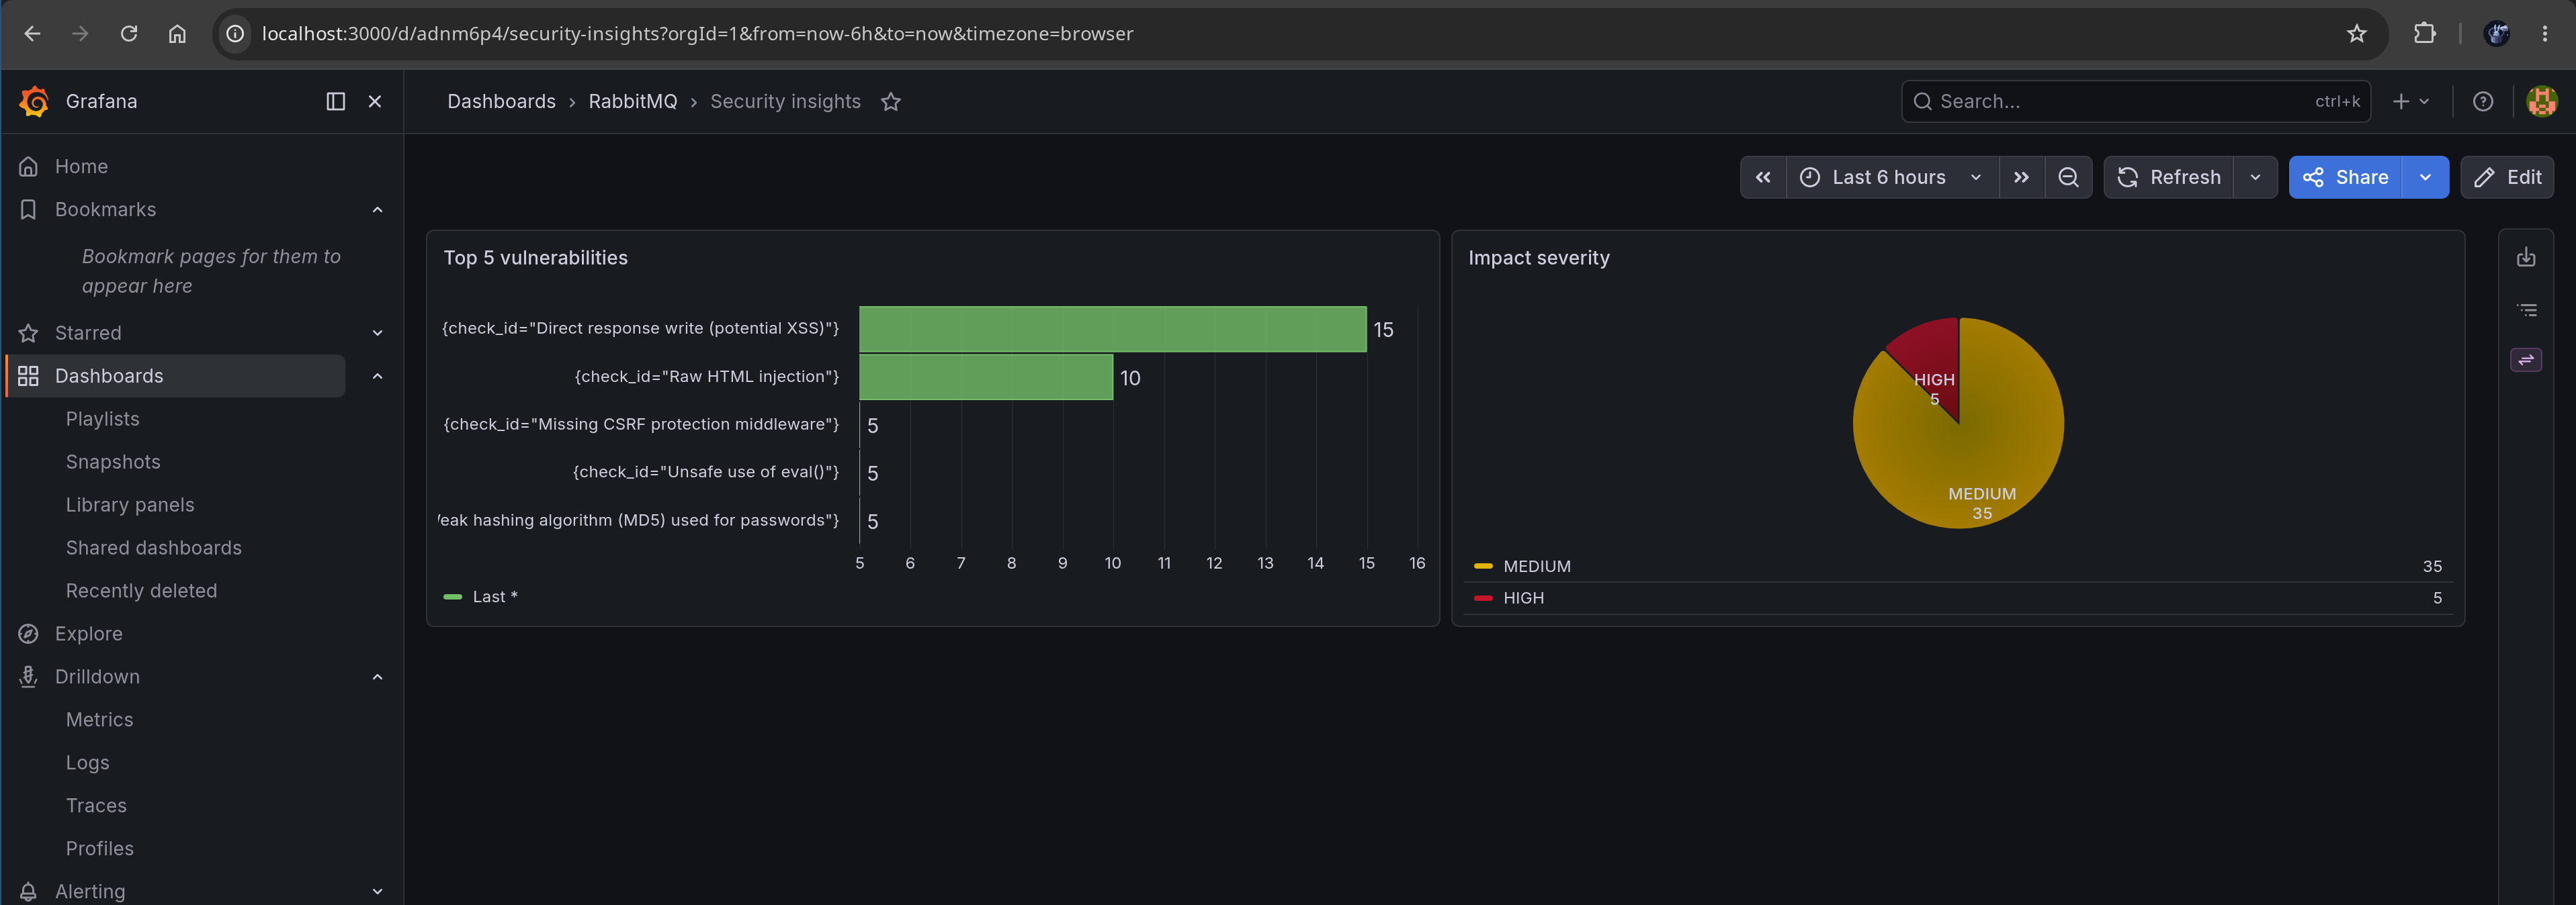Click the Direct response write XSS bar
This screenshot has width=2576, height=905.
[x=1112, y=329]
